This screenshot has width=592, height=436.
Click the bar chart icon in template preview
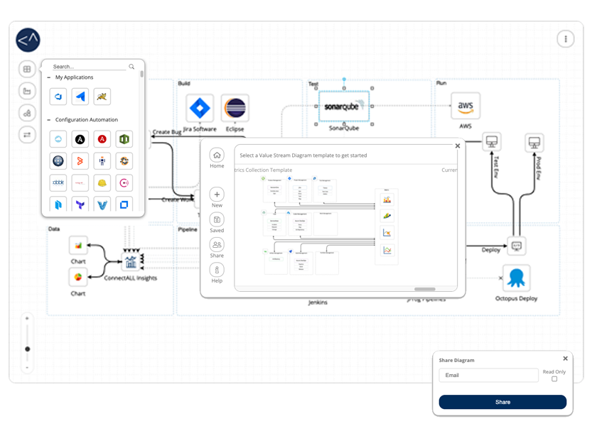387,200
